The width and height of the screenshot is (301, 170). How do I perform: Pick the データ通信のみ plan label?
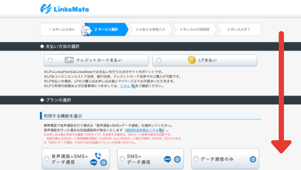[217, 159]
